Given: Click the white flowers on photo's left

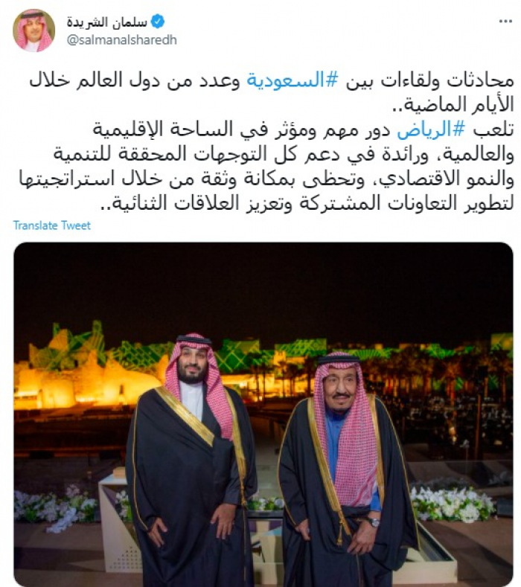Looking at the screenshot, I should [54, 507].
